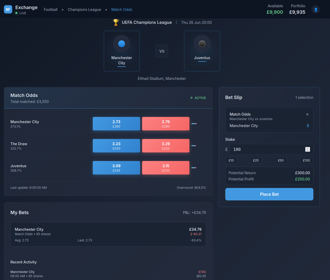Screen dimensions: 330x280
Task: Lay The Draw at 3.29
Action: 166,146
